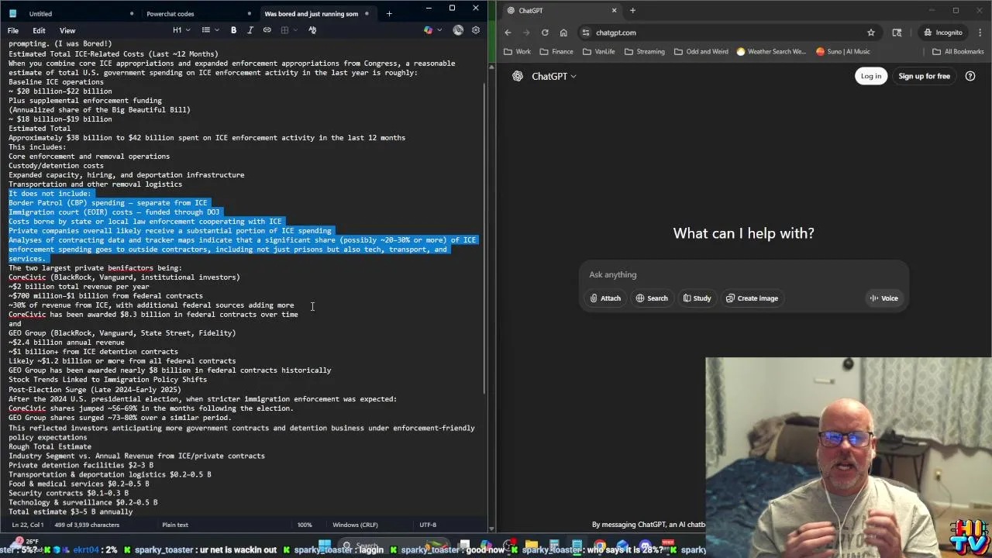The width and height of the screenshot is (992, 558).
Task: Open the All Bookmarks folder
Action: 958,52
